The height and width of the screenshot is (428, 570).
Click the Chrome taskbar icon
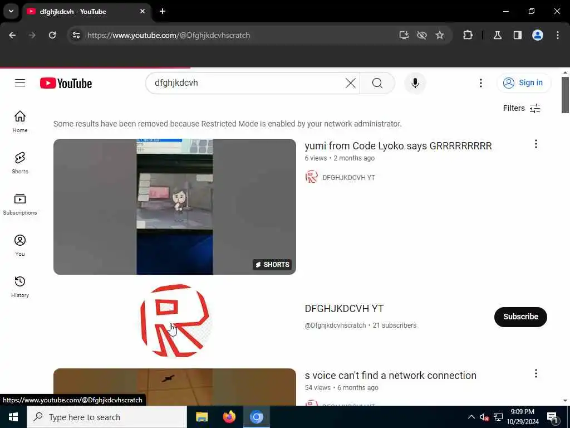coord(256,417)
